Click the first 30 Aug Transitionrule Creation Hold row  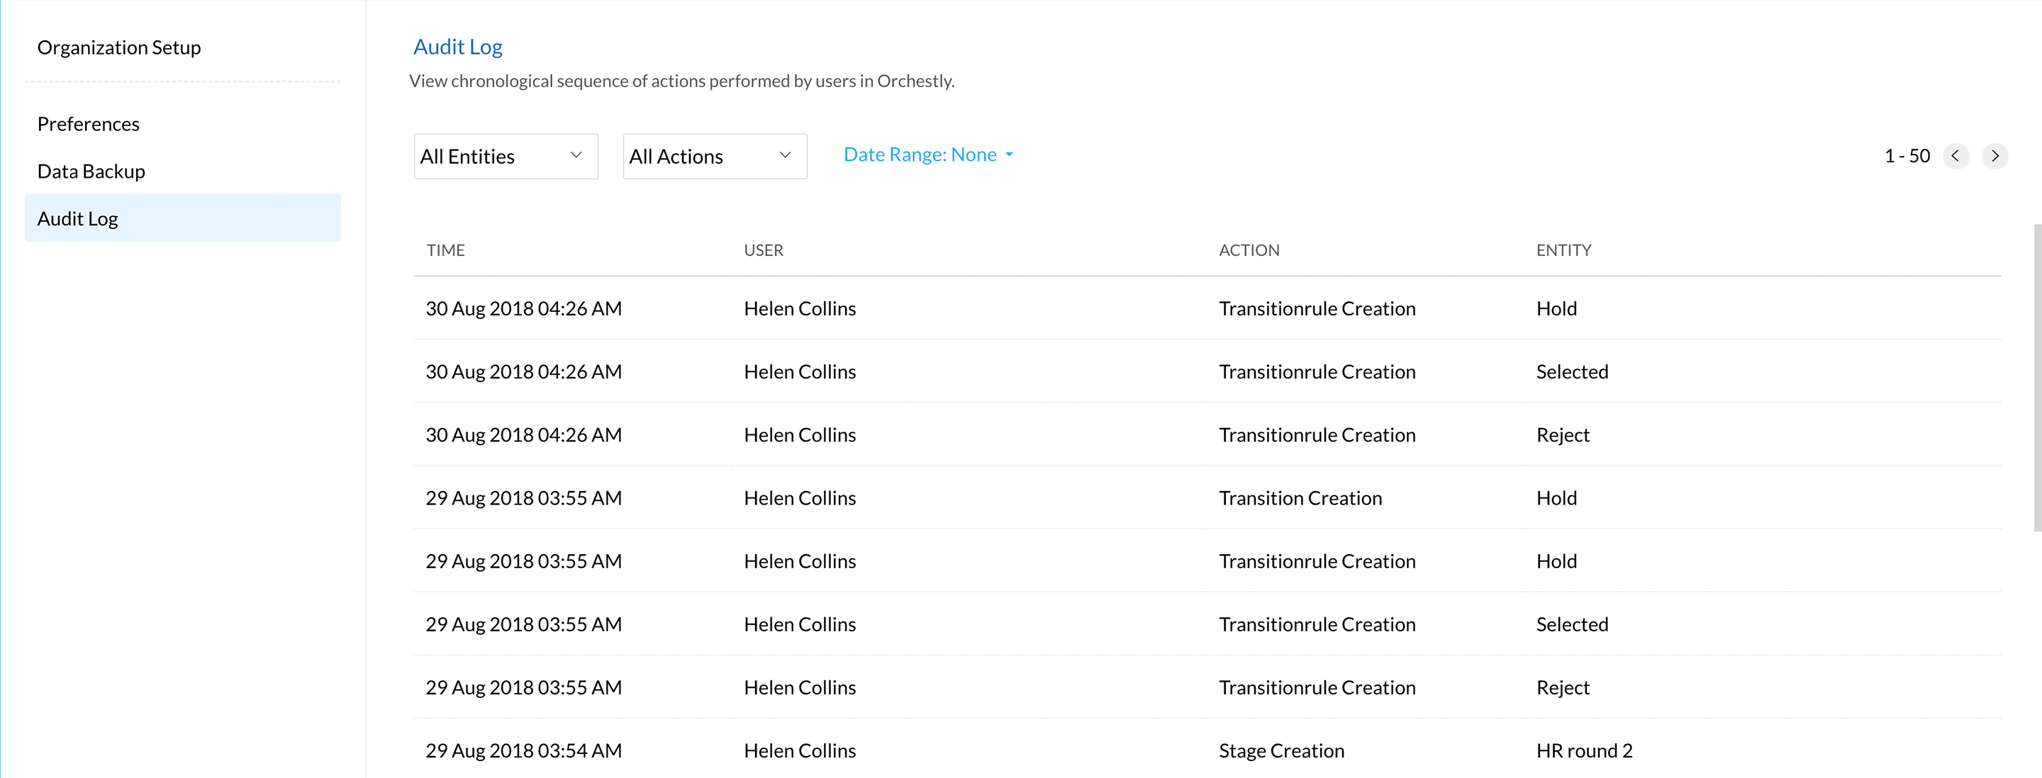pos(1316,309)
